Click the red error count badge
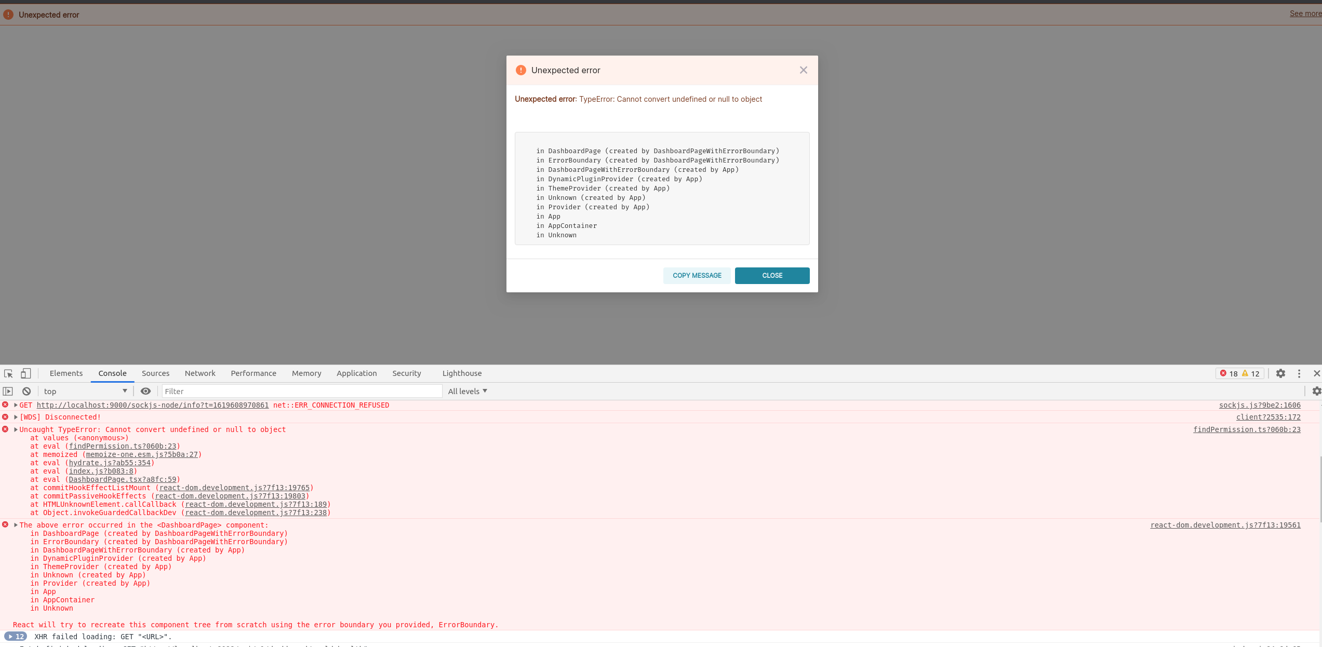The image size is (1322, 647). click(x=1230, y=373)
